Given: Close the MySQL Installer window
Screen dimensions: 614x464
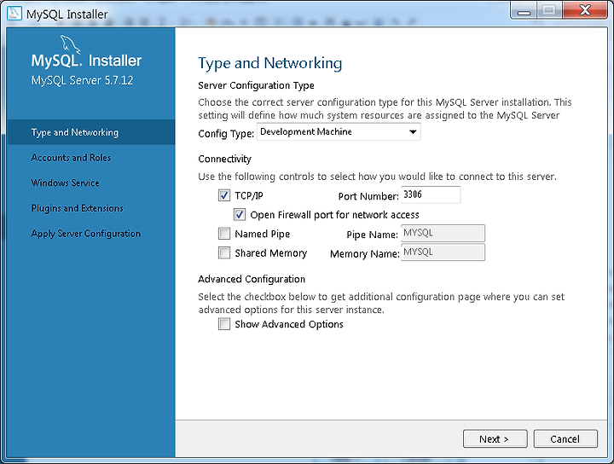Looking at the screenshot, I should point(585,10).
